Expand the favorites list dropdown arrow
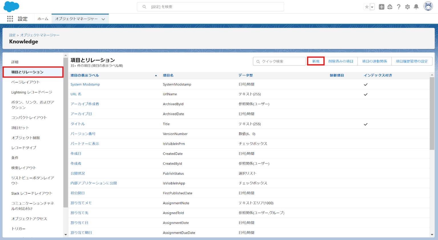The image size is (438, 240). point(372,6)
